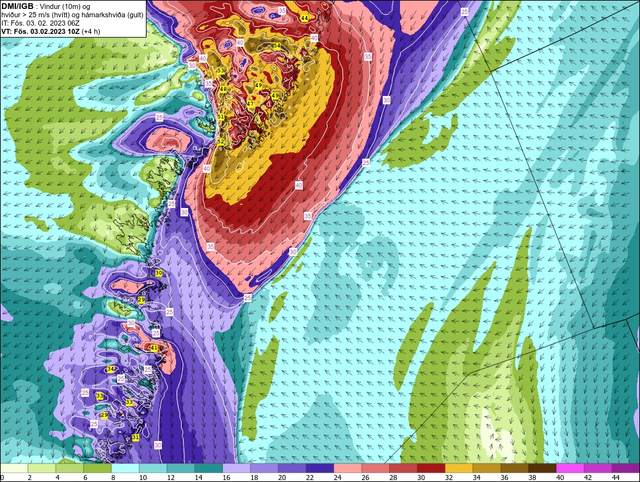Click the title text 'DMI/IGB : Vindur (10m) og'
Viewport: 640px width, 482px height.
click(45, 6)
